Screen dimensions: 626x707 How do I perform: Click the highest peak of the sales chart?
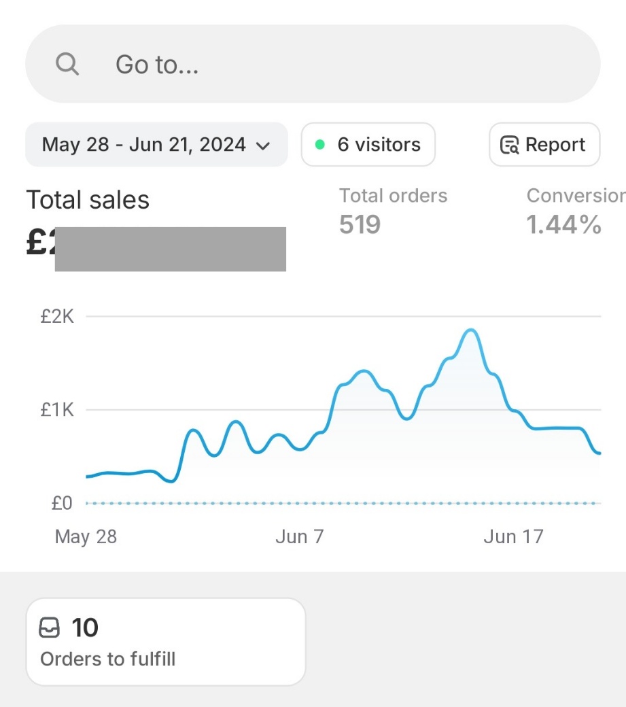tap(470, 330)
